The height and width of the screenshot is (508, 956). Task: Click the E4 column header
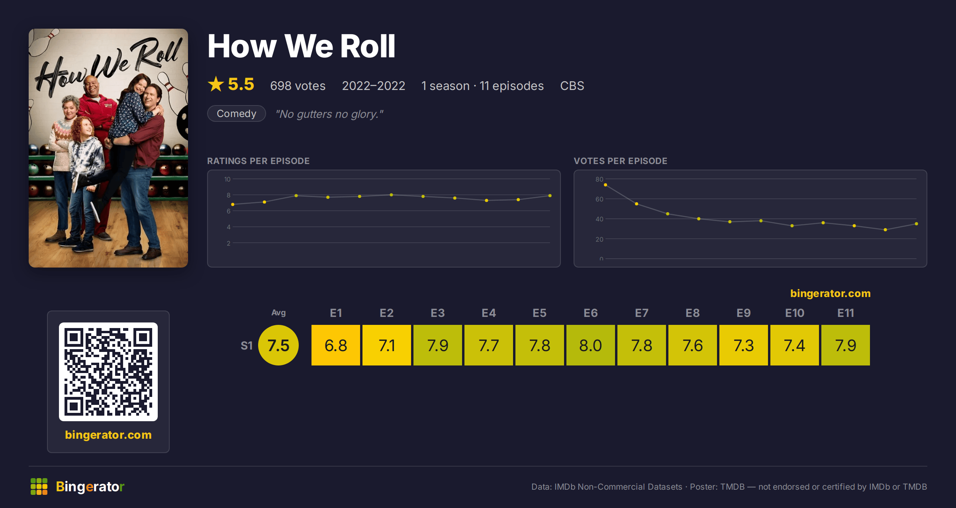coord(489,313)
